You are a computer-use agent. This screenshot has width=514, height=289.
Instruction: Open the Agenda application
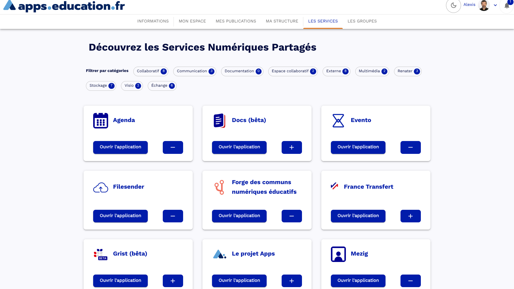[x=120, y=147]
